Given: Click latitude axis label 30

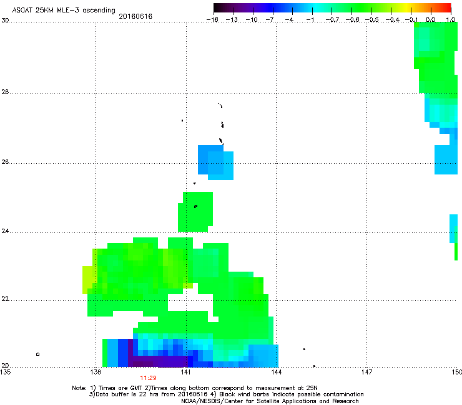Looking at the screenshot, I should pyautogui.click(x=5, y=21).
